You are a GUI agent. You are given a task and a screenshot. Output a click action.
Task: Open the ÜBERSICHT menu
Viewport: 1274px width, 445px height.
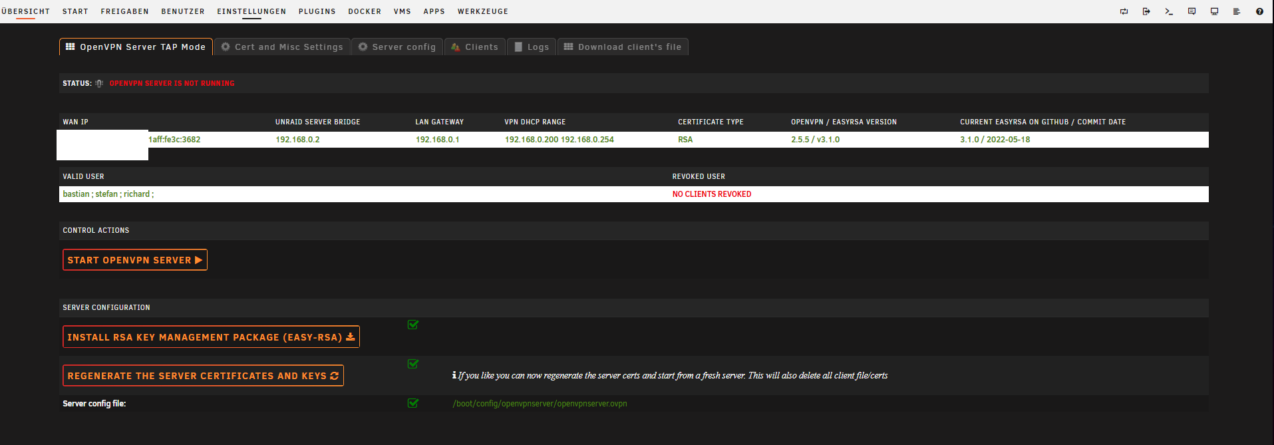[x=25, y=11]
